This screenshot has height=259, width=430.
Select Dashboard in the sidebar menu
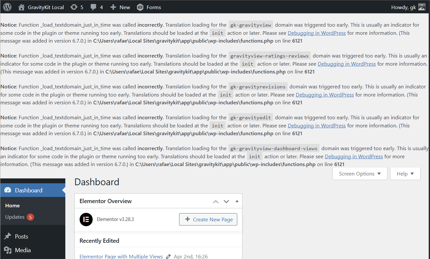29,190
